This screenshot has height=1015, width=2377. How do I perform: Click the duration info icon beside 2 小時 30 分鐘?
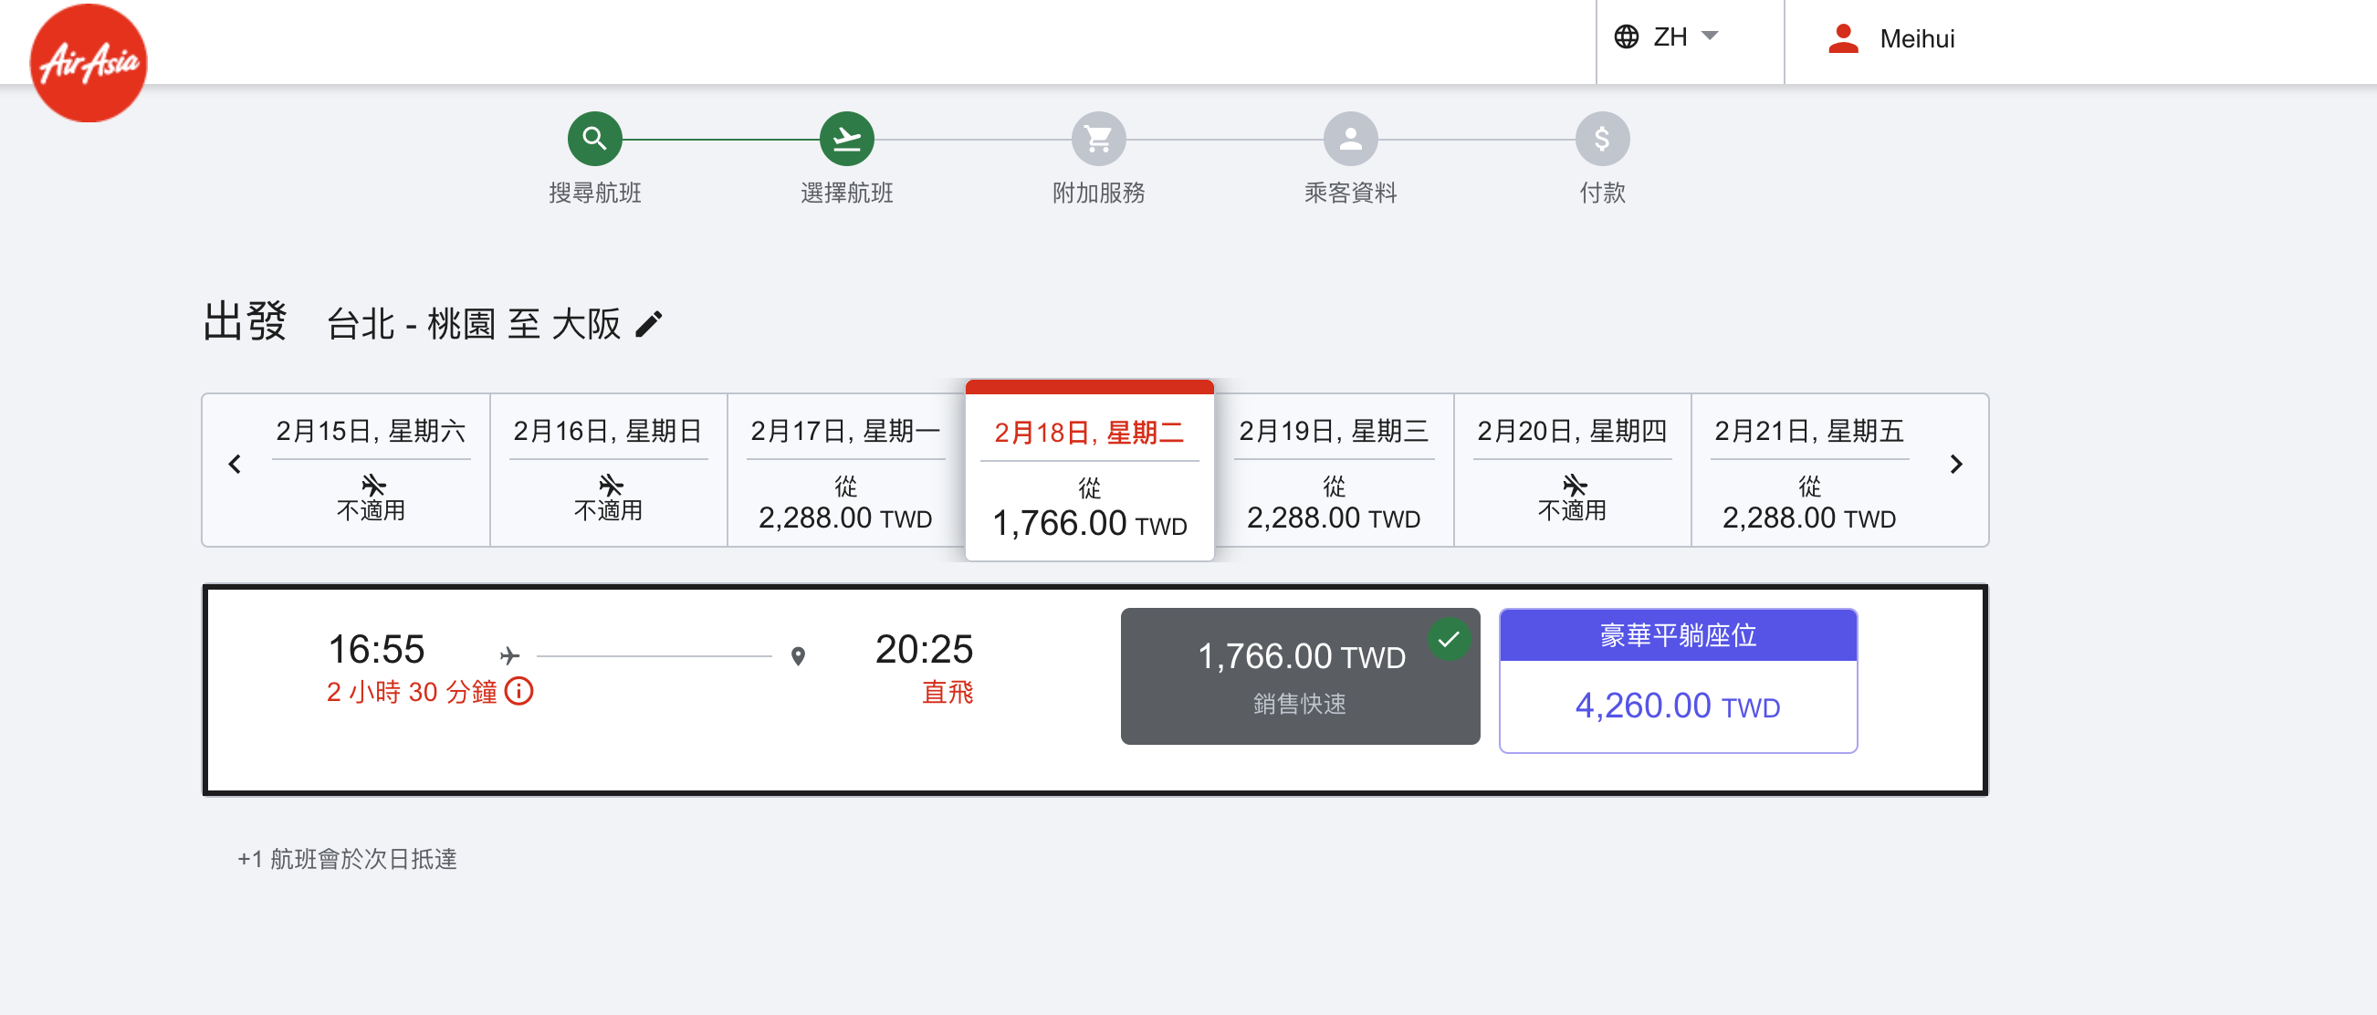tap(519, 691)
